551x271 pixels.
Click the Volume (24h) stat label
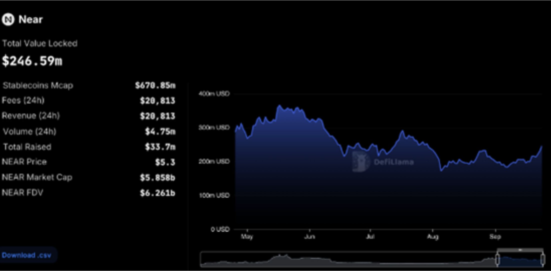tap(30, 132)
